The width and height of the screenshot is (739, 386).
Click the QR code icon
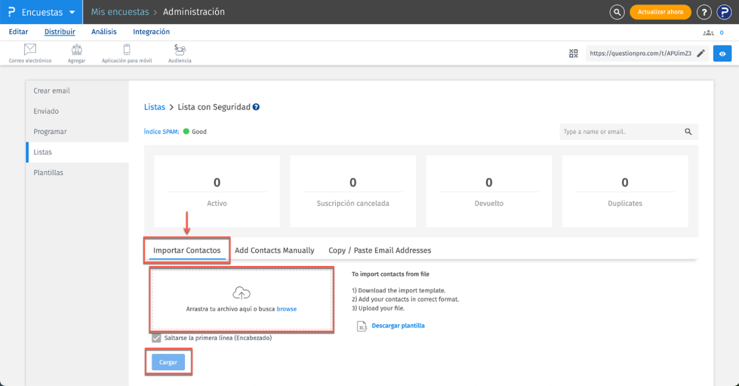[573, 54]
